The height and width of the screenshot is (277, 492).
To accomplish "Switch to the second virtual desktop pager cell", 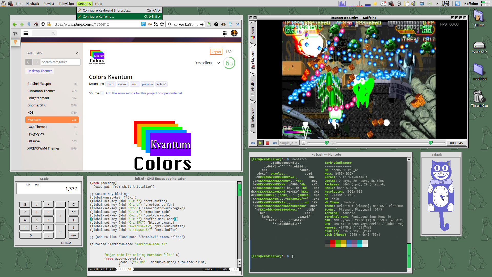I will pyautogui.click(x=488, y=2).
